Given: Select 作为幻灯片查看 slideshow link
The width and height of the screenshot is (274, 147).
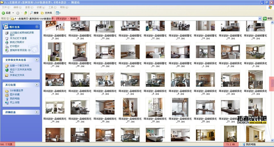Looking at the screenshot, I should click(18, 38).
